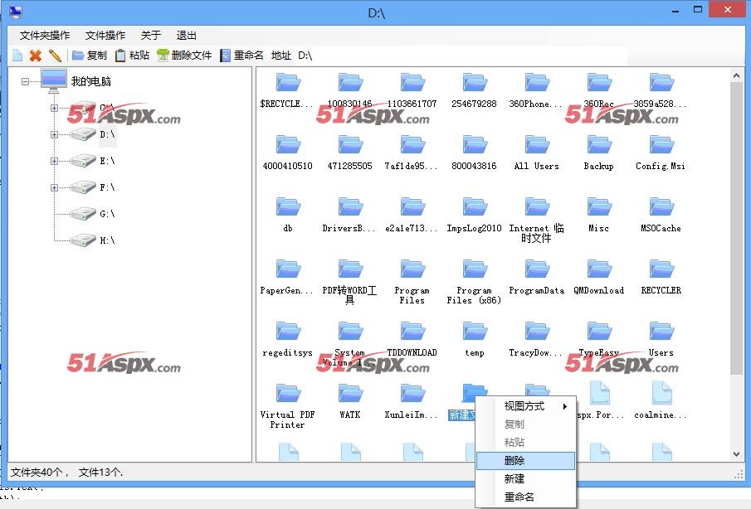Click the 退出 menu item

(187, 36)
